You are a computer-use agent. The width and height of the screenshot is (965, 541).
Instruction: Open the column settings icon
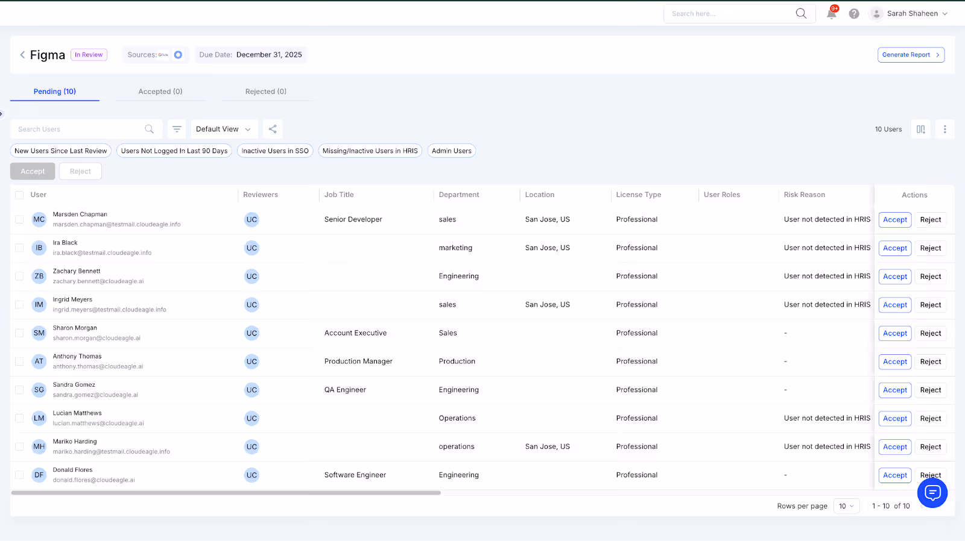tap(920, 129)
